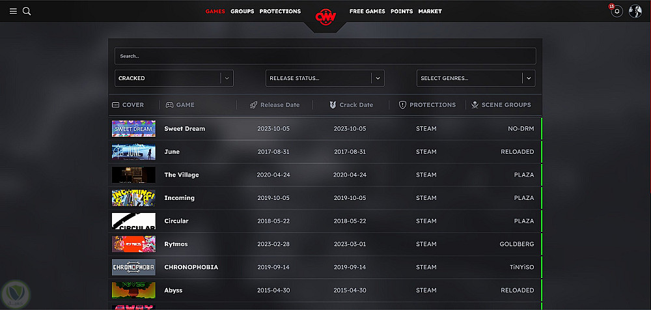The image size is (651, 310).
Task: Open The Village game title
Action: coord(182,175)
